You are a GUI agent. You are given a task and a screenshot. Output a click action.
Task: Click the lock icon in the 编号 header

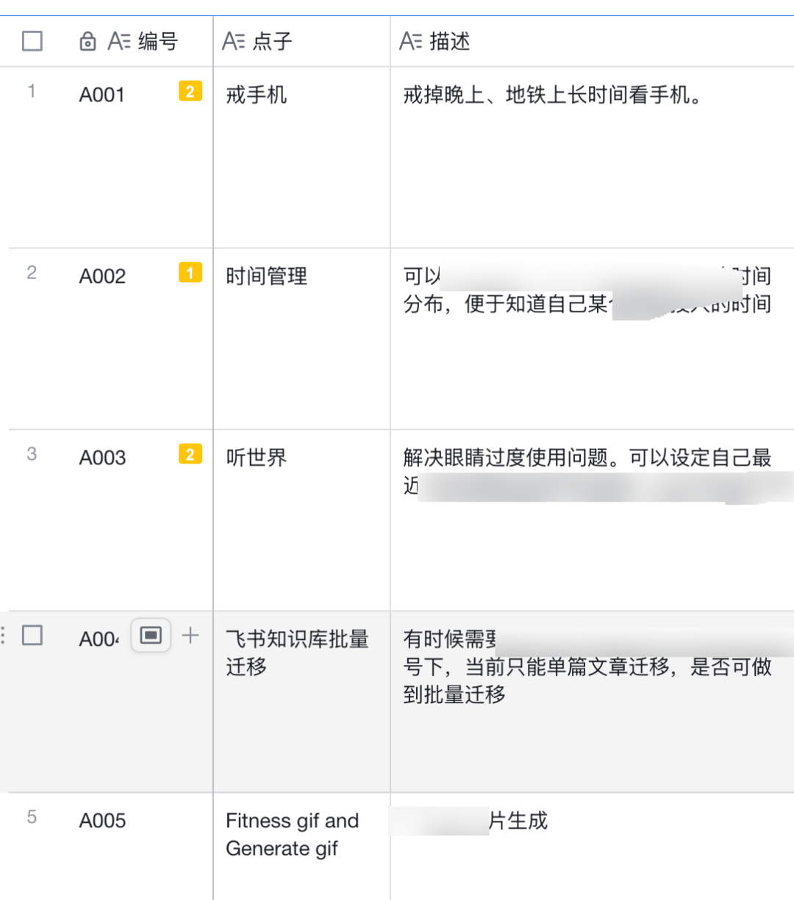coord(87,41)
